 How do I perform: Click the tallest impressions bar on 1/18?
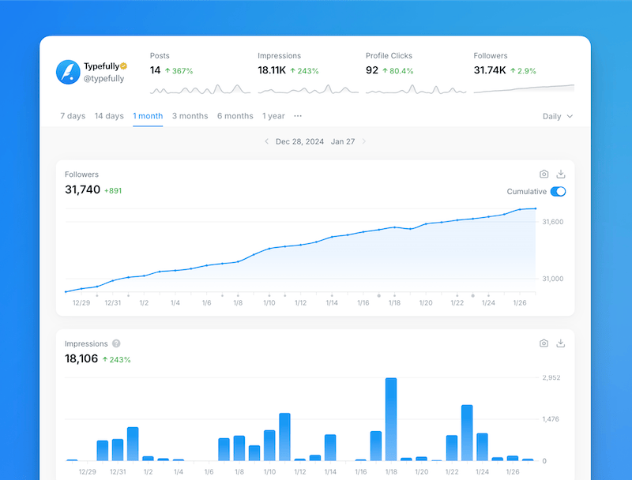point(391,418)
